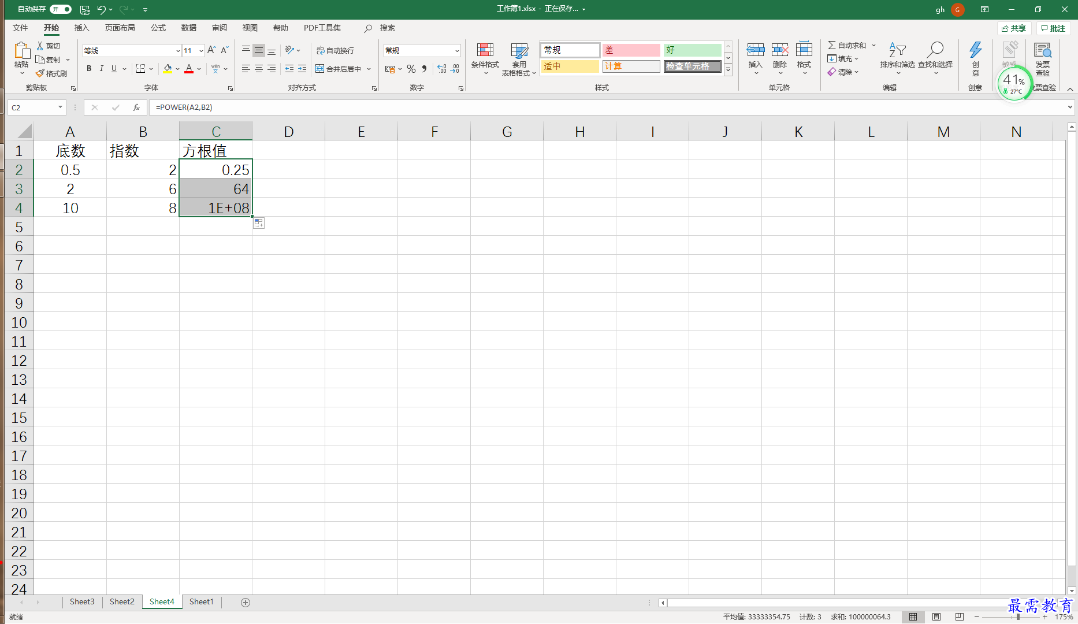Click the 共享 share button
Viewport: 1078px width, 624px height.
[x=1014, y=28]
